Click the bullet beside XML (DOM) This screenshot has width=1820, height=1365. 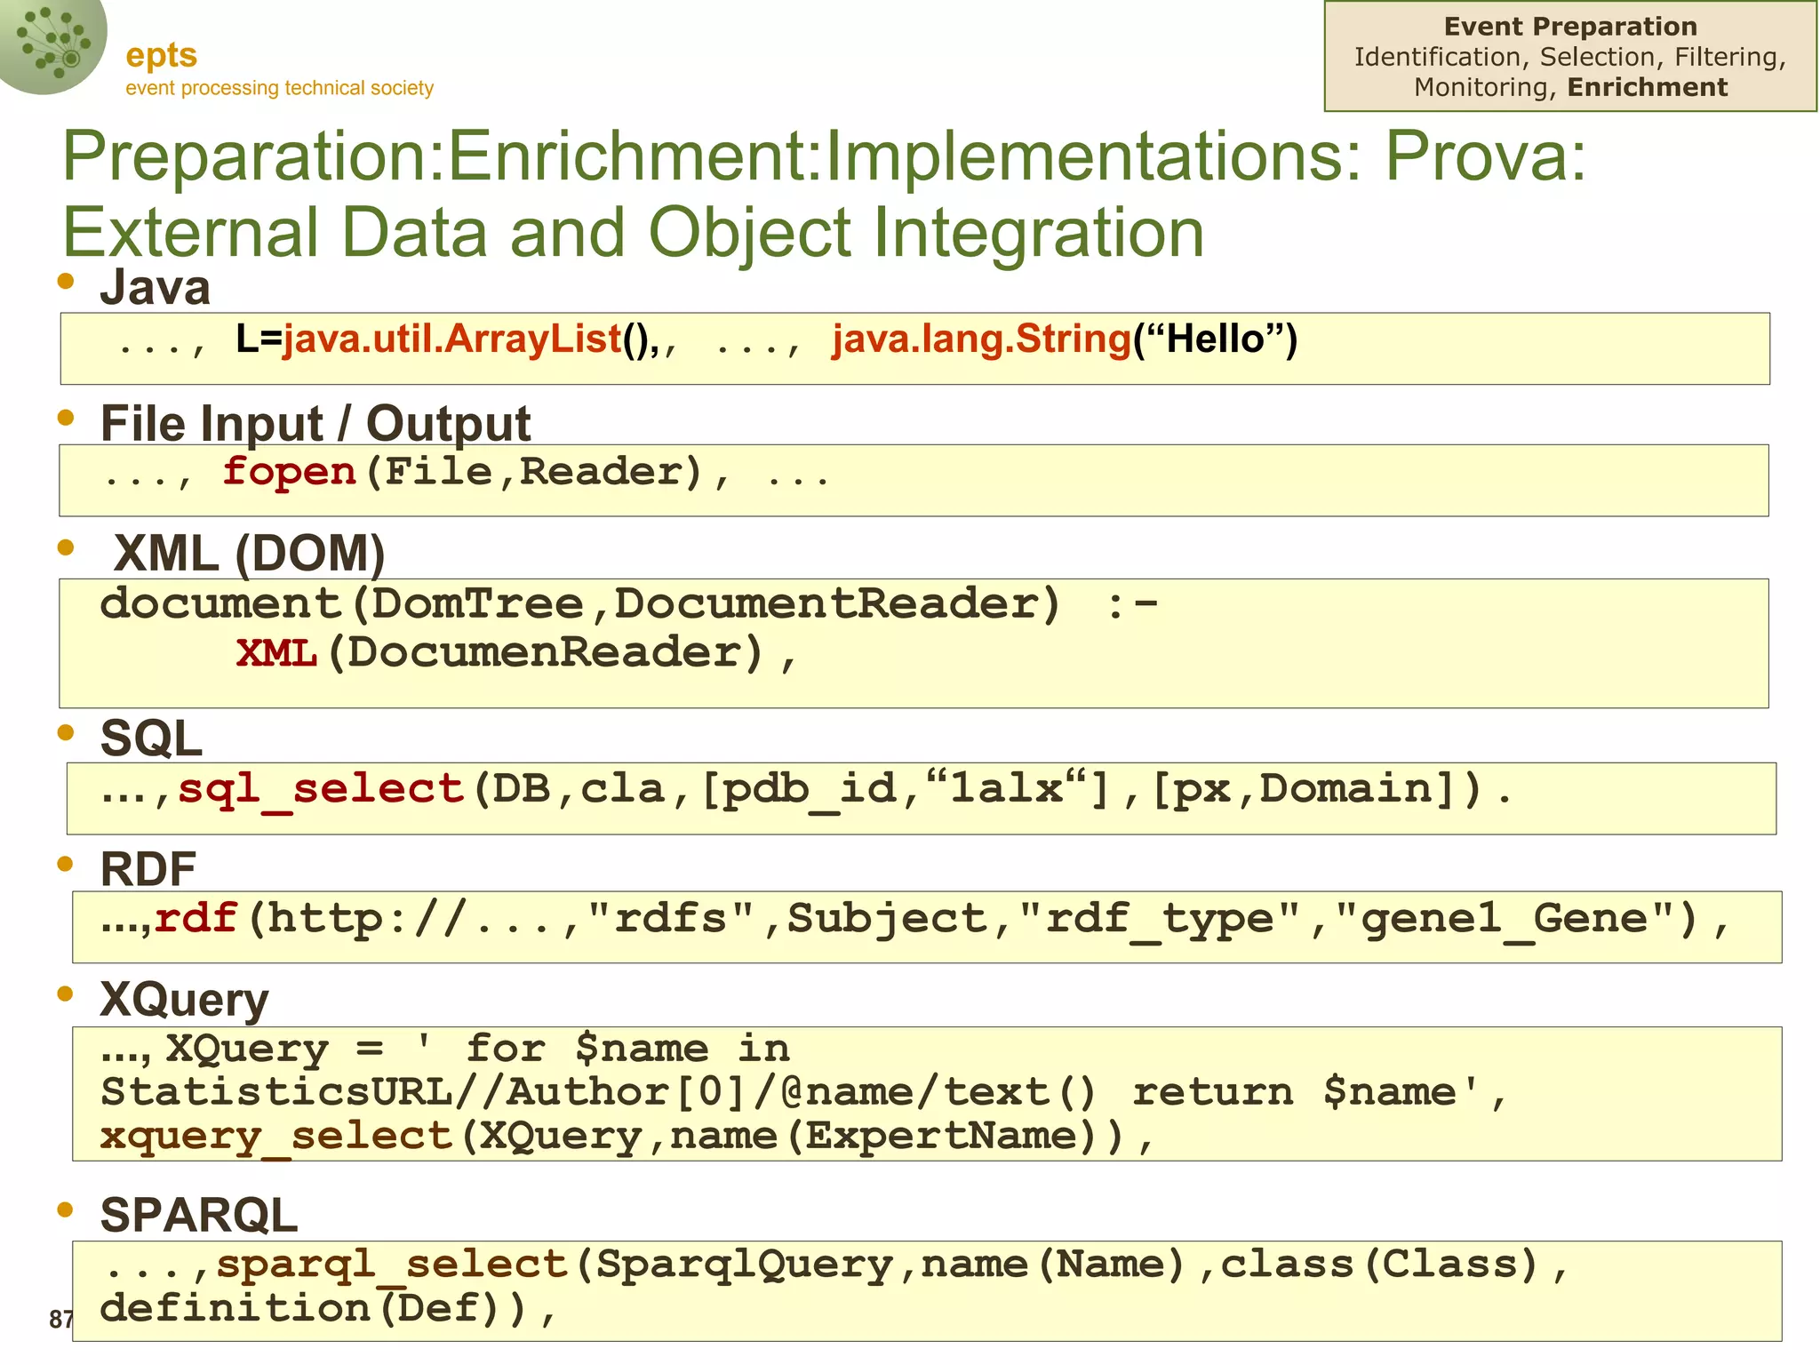(x=65, y=547)
